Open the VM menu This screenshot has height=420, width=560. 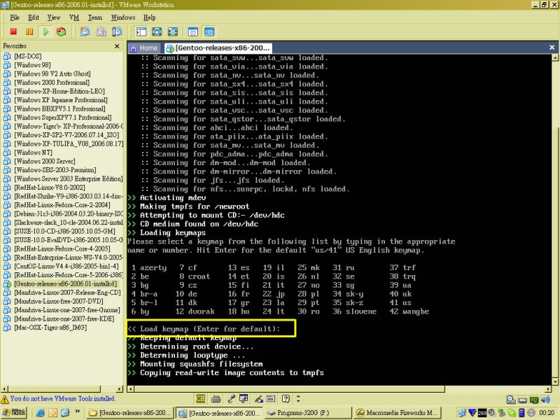tap(74, 17)
